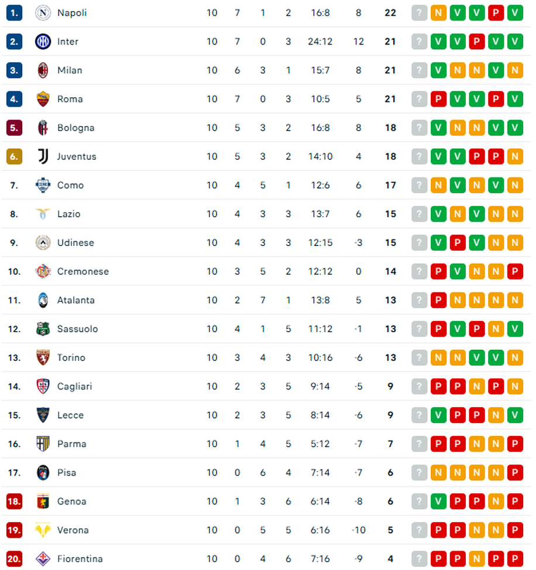Select the Juventus logo
Screen dimensions: 536x570
coord(43,156)
